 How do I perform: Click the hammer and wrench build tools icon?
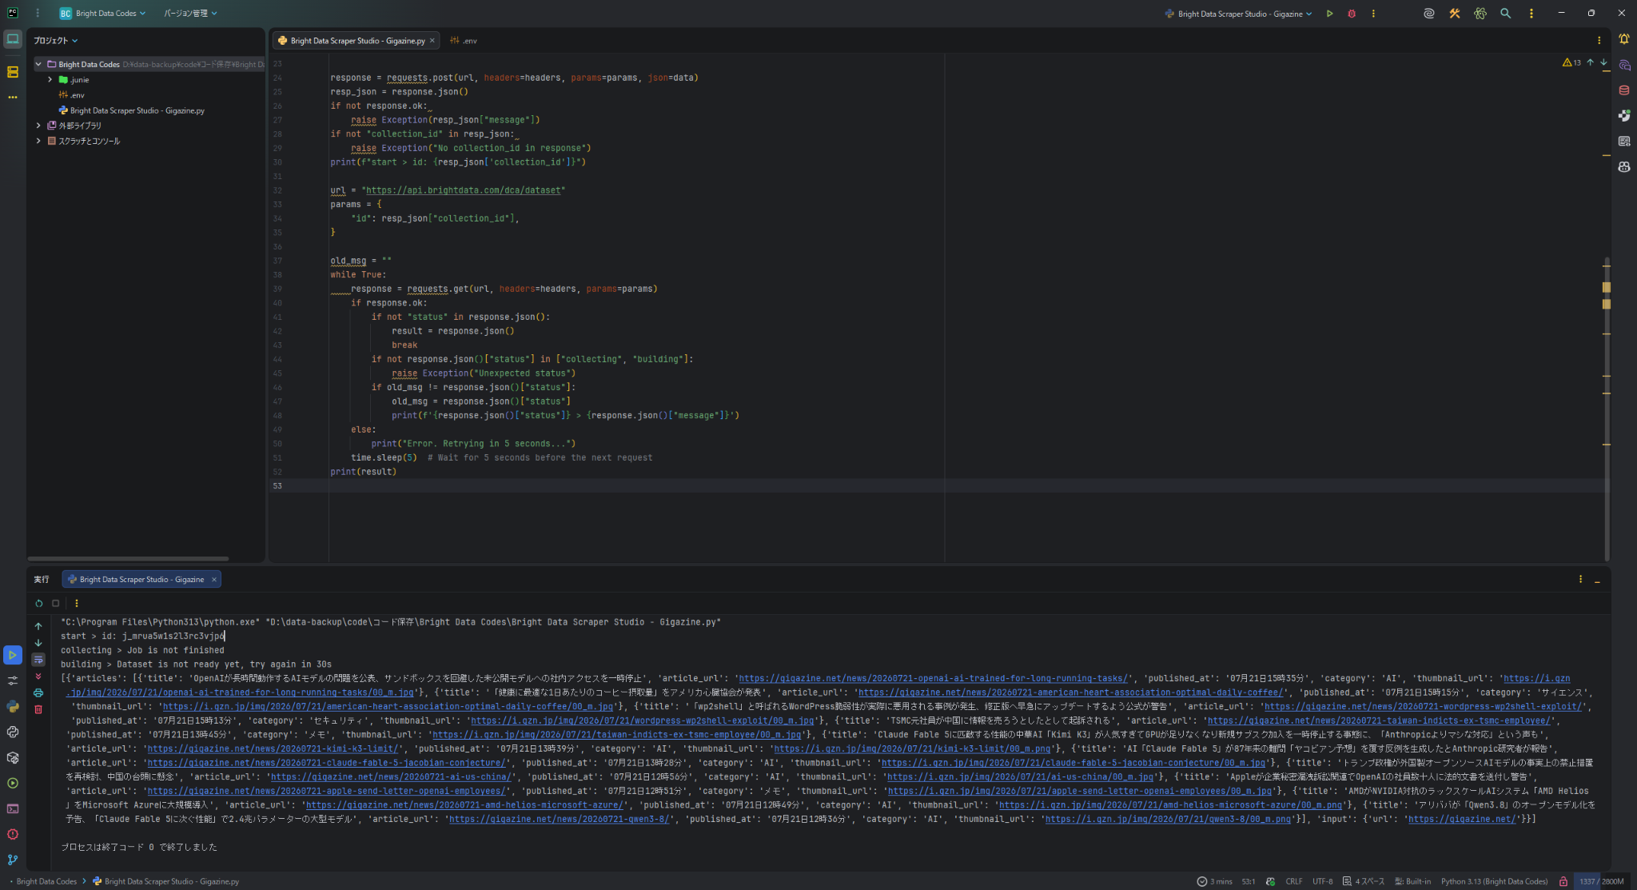[1455, 14]
